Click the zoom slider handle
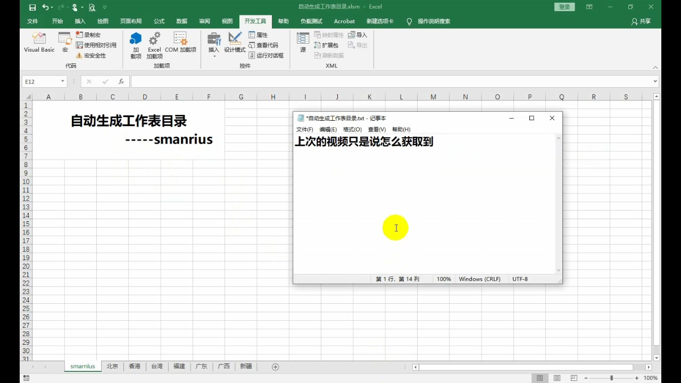The height and width of the screenshot is (383, 681). point(611,378)
